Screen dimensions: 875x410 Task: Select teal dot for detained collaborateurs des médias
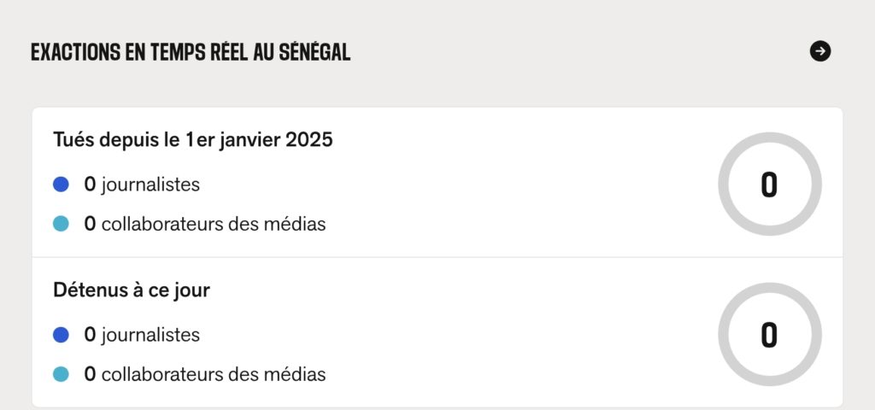tap(61, 374)
